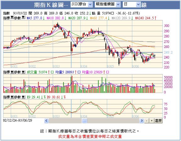The width and height of the screenshot is (181, 141).
Task: Click the 指標 arrow in the KD panel
Action: [12, 97]
